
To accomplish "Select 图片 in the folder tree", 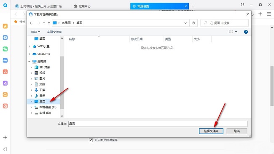I will tap(42, 78).
